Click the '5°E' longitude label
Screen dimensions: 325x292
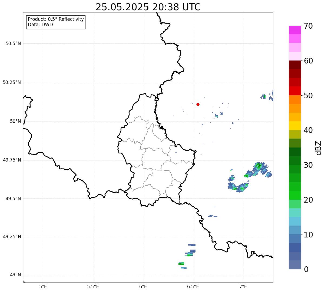43,286
